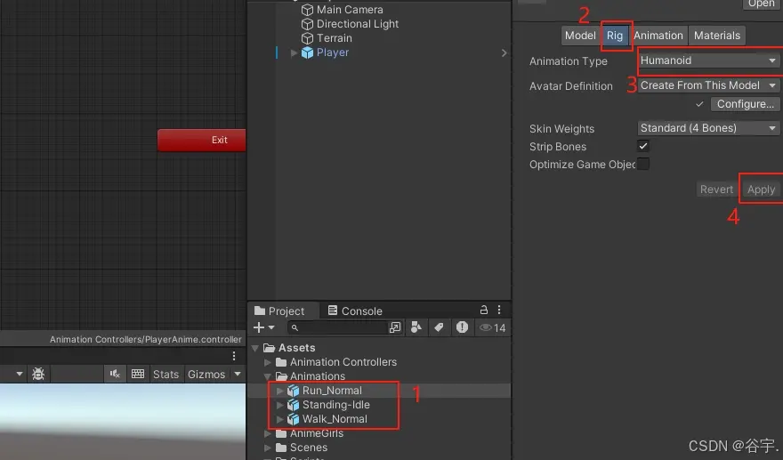This screenshot has height=460, width=783.
Task: Switch to the Materials tab
Action: [x=717, y=36]
